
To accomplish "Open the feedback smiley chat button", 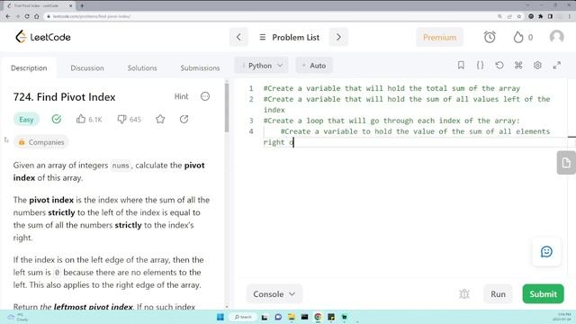I will pos(546,252).
